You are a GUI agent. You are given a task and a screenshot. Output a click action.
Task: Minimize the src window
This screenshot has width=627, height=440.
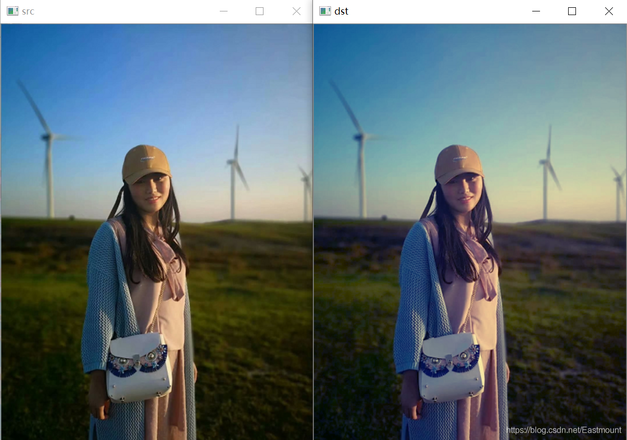pos(224,11)
